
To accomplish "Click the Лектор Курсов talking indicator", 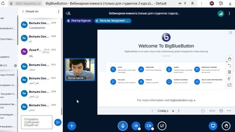I will [x=79, y=21].
